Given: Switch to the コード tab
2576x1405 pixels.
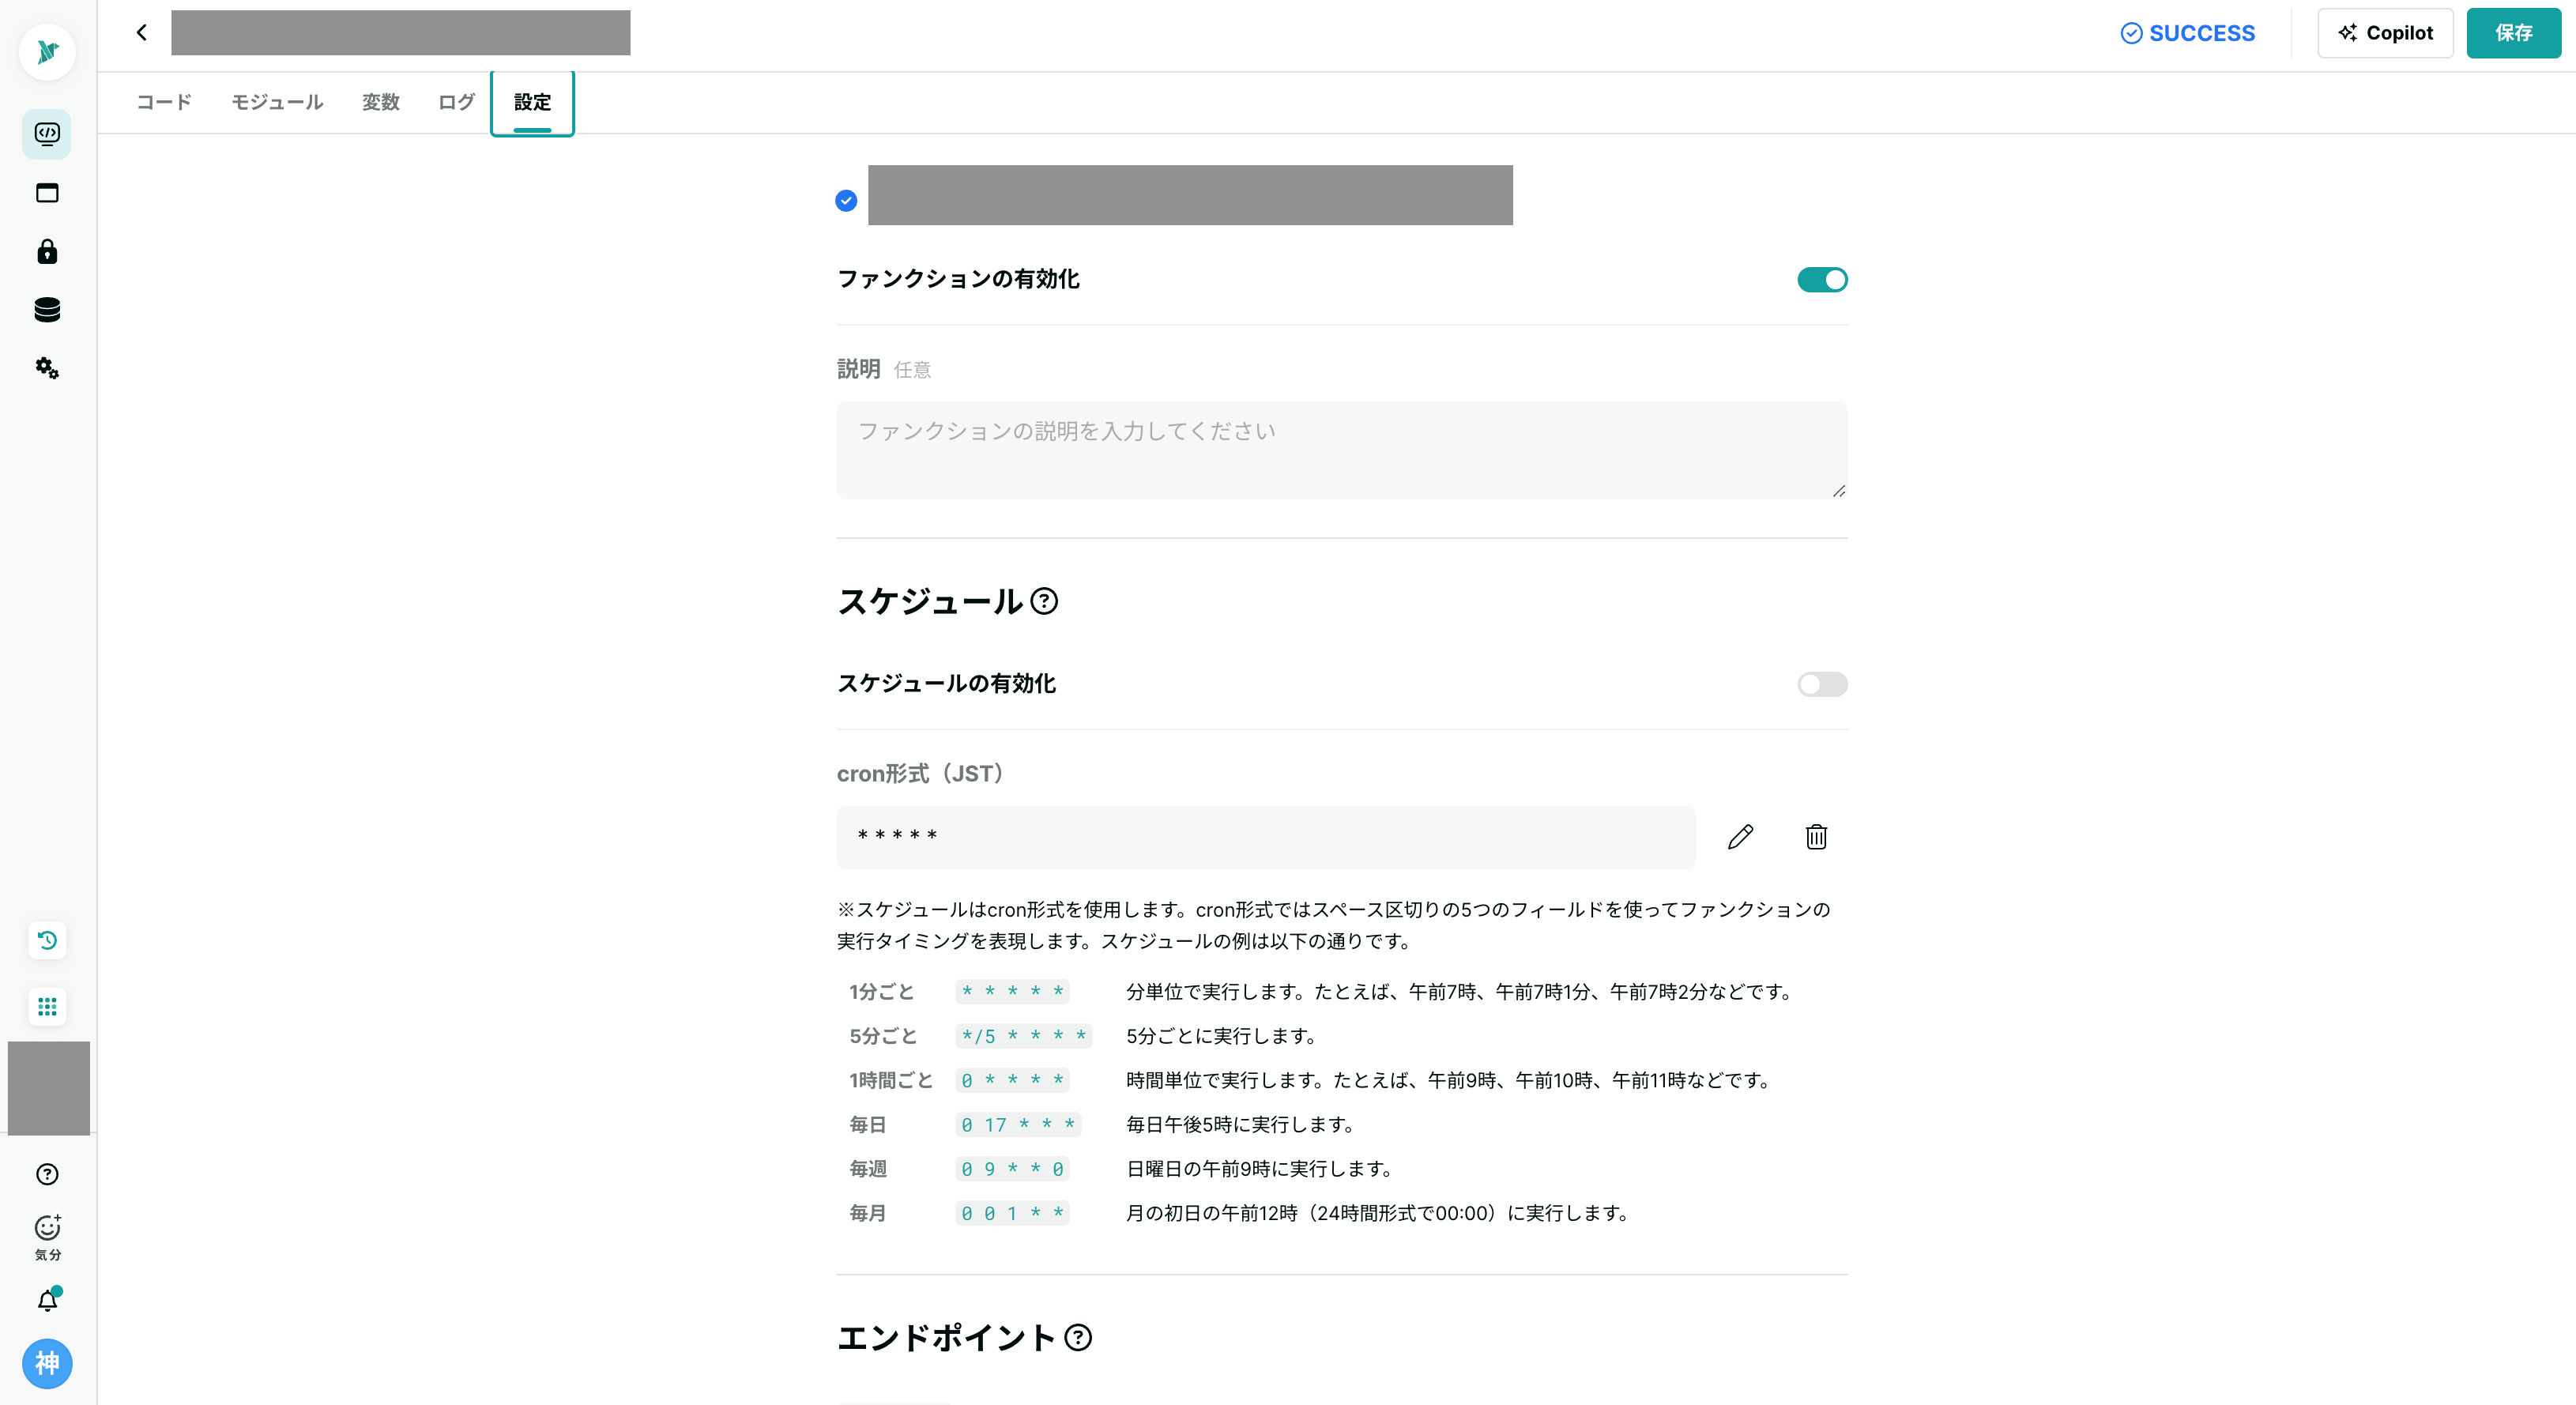Looking at the screenshot, I should pos(164,102).
